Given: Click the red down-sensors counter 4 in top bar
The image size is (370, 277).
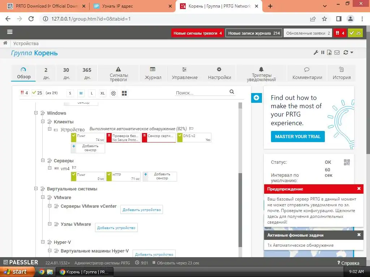Looking at the screenshot, I should (340, 33).
